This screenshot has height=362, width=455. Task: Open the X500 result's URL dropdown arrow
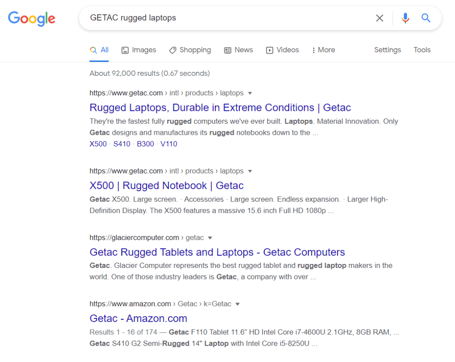[250, 171]
